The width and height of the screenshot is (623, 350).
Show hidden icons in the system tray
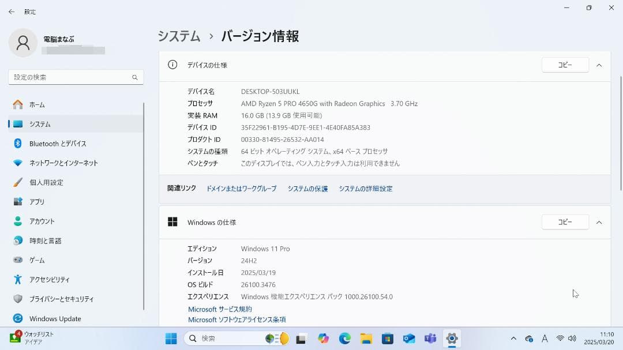coord(513,338)
